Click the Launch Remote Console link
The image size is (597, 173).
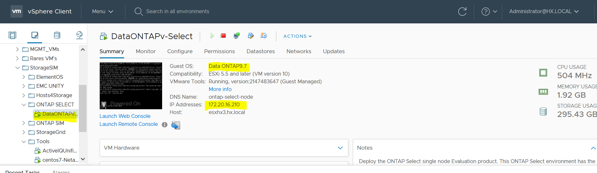click(129, 124)
